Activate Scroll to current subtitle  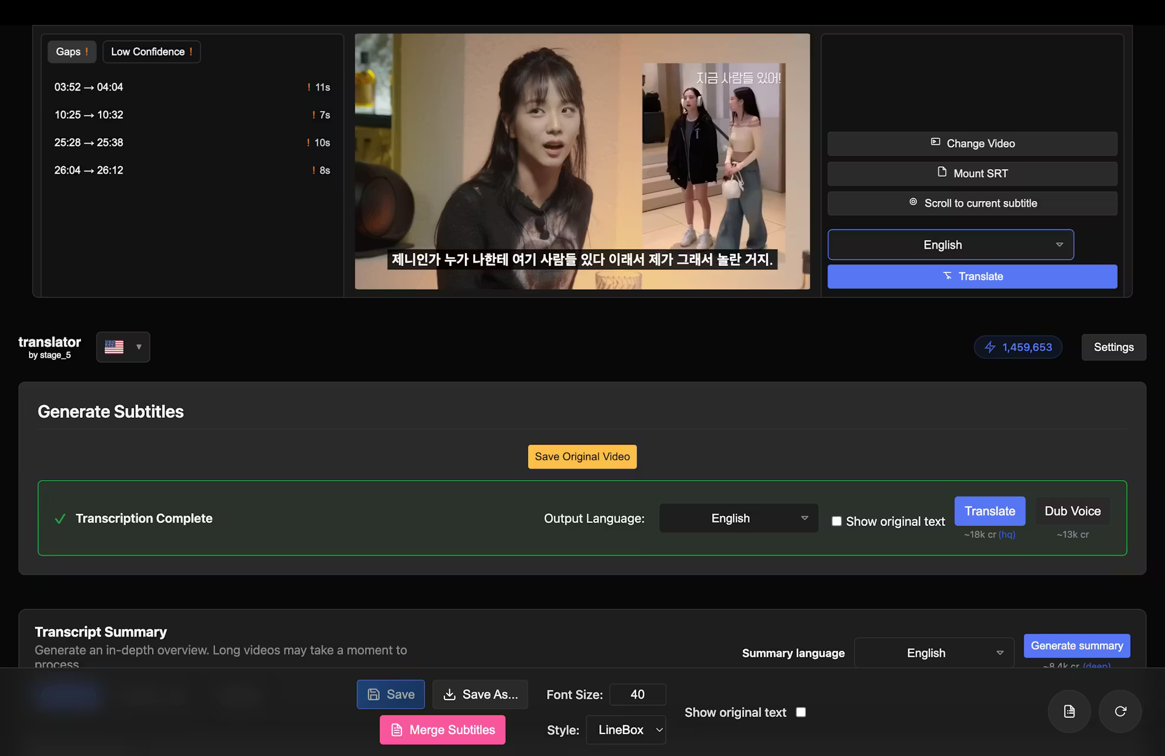tap(972, 203)
